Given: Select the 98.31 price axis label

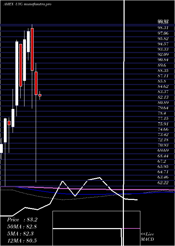Looking at the screenshot, I should pos(163,28).
